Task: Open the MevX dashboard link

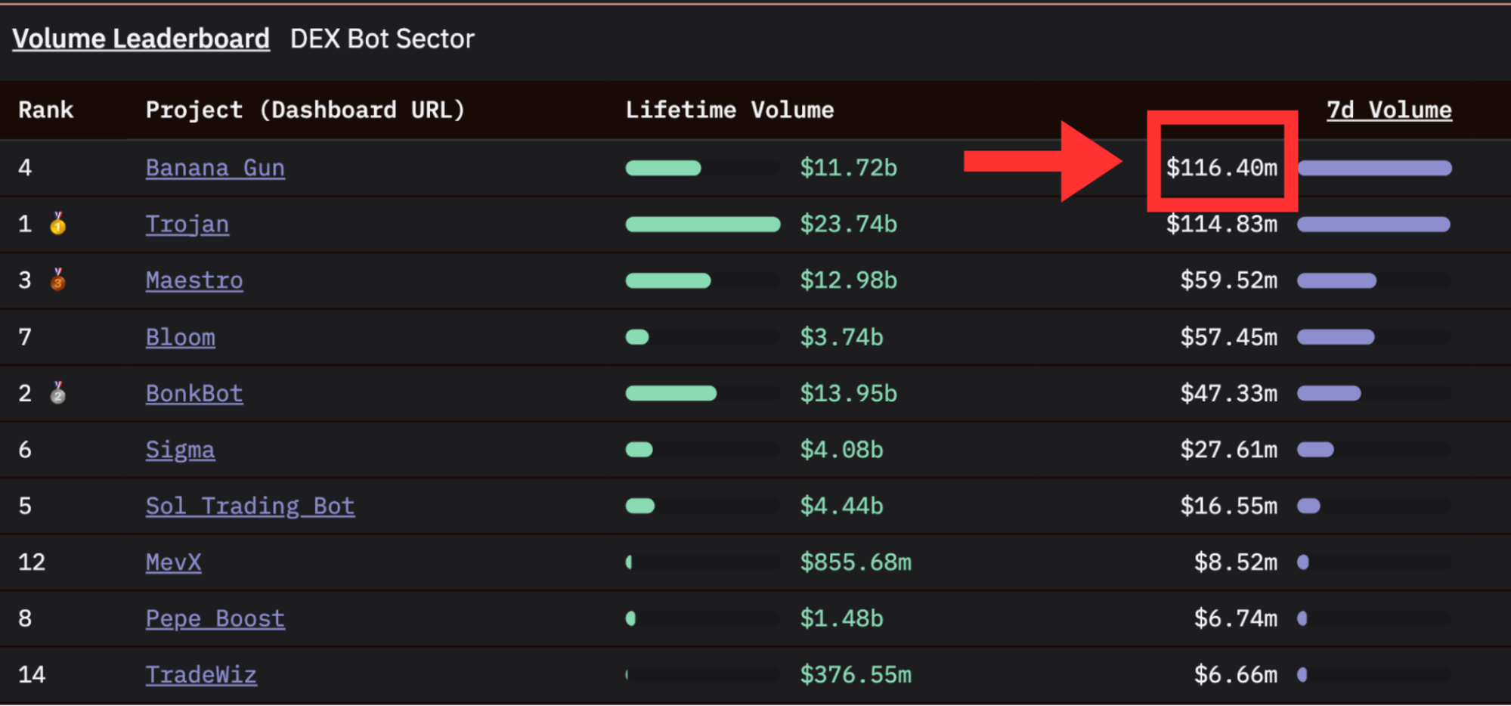Action: tap(173, 562)
